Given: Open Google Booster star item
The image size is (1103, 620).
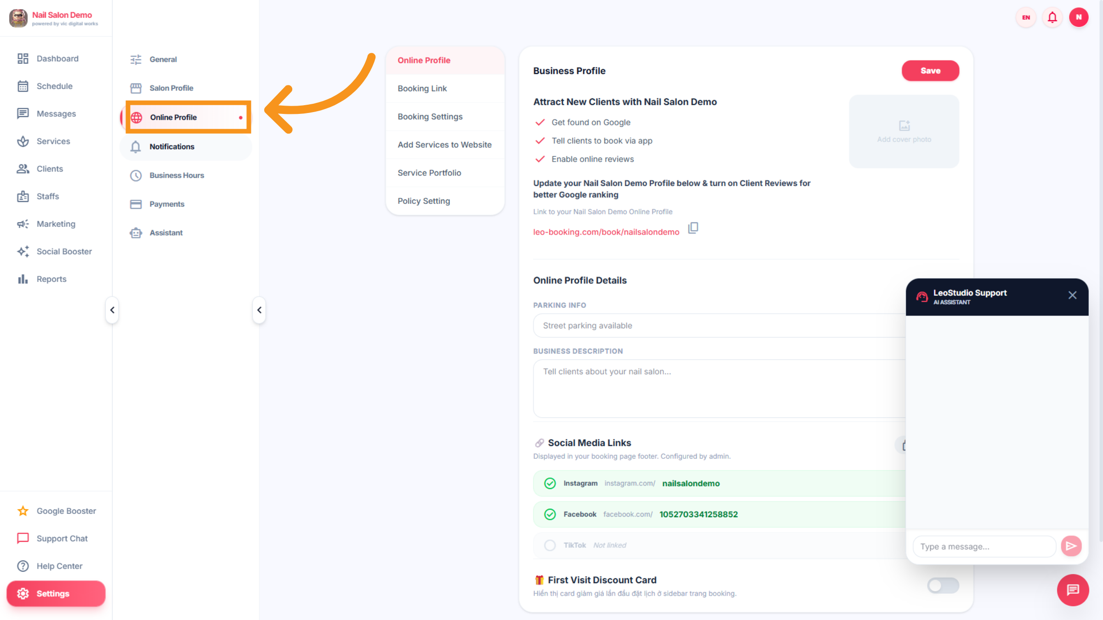Looking at the screenshot, I should pyautogui.click(x=66, y=511).
